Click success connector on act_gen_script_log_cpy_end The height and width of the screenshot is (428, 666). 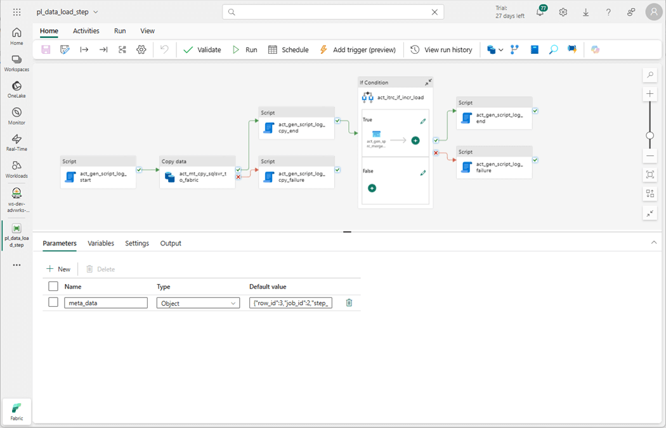point(337,121)
